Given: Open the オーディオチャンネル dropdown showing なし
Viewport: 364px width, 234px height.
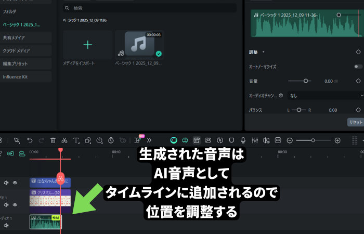Looking at the screenshot, I should [x=326, y=96].
